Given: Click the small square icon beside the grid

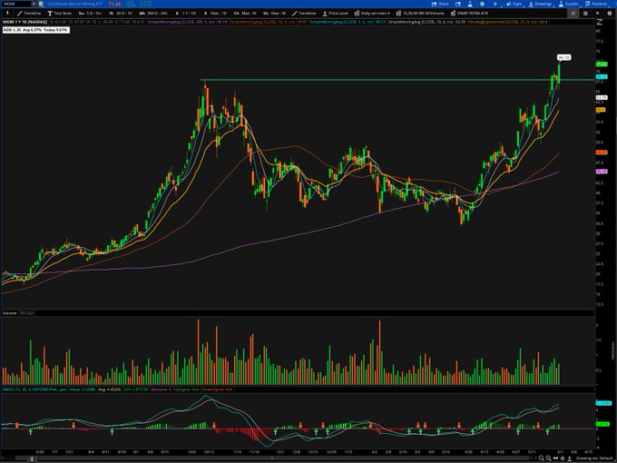Looking at the screenshot, I should 598,13.
